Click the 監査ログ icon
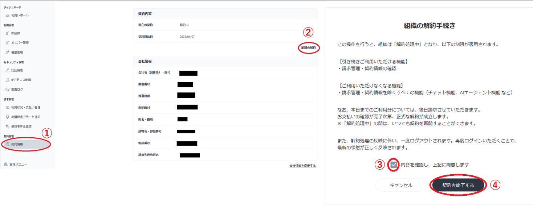533x208 pixels. click(x=7, y=89)
